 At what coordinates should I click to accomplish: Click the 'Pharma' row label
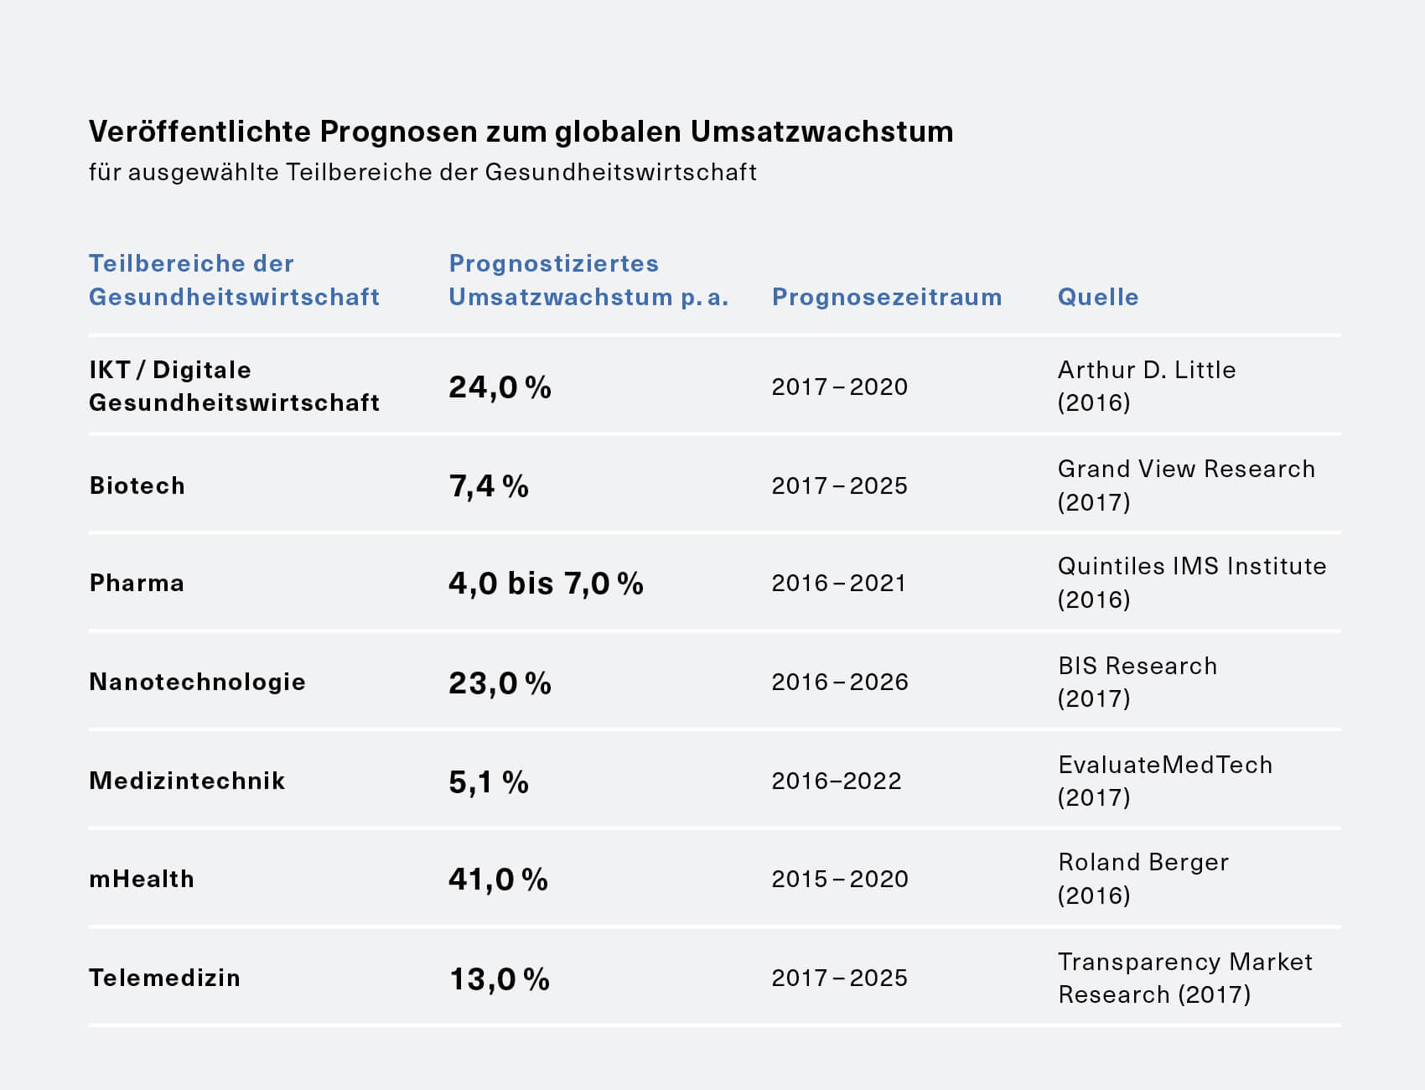click(137, 583)
